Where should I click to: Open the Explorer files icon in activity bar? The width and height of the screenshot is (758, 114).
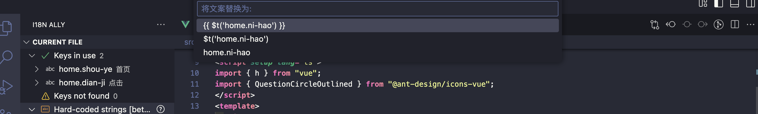coord(6,28)
